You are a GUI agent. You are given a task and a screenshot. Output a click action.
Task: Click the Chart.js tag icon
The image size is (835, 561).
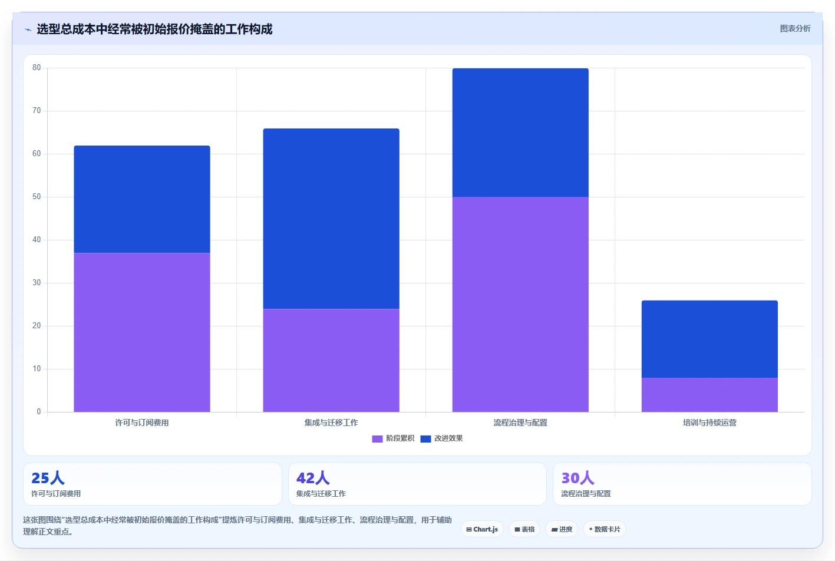[469, 530]
